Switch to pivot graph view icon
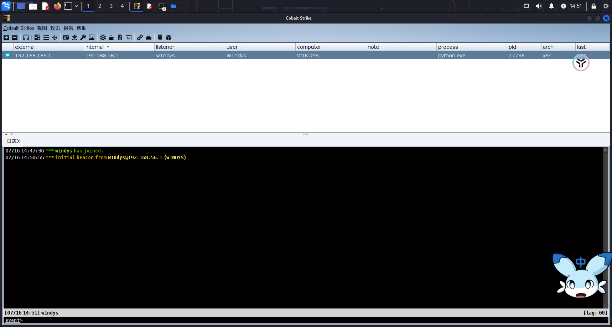 pos(37,37)
